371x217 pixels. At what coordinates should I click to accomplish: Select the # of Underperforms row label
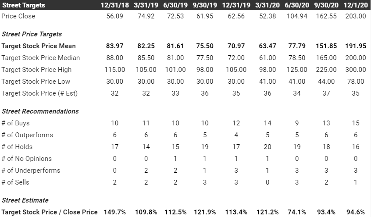31,171
